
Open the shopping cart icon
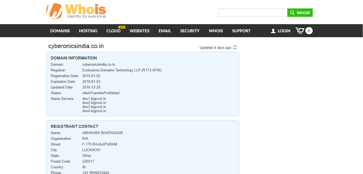300,31
